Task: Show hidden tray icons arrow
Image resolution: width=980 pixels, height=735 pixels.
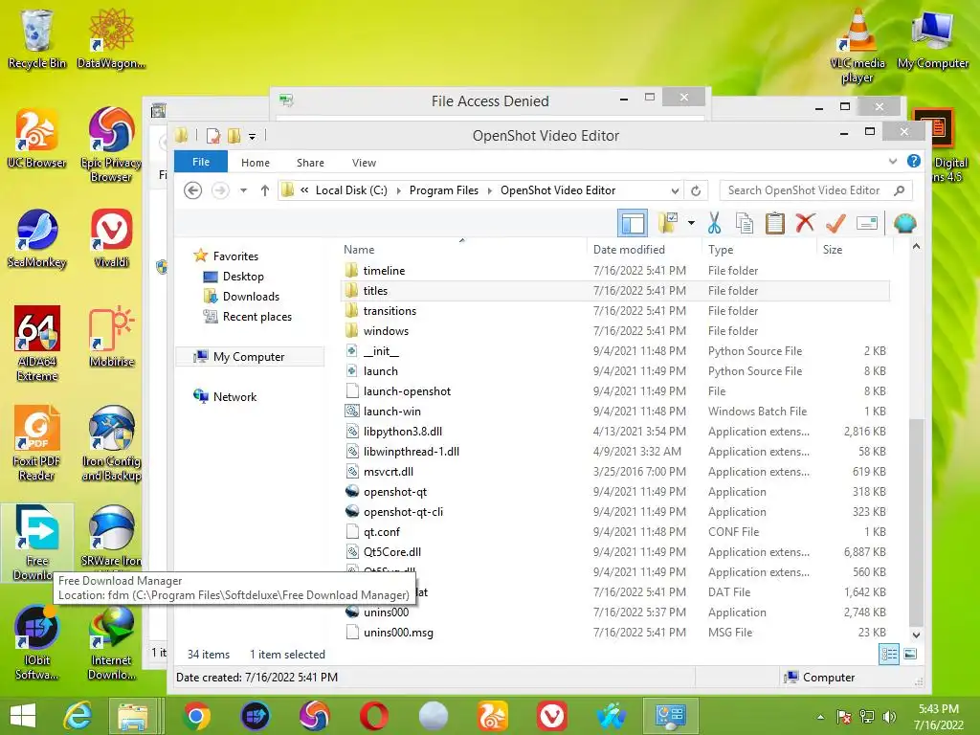Action: (820, 716)
